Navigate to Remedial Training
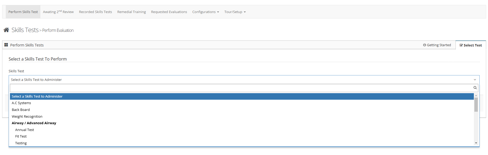Image resolution: width=488 pixels, height=155 pixels. click(132, 12)
